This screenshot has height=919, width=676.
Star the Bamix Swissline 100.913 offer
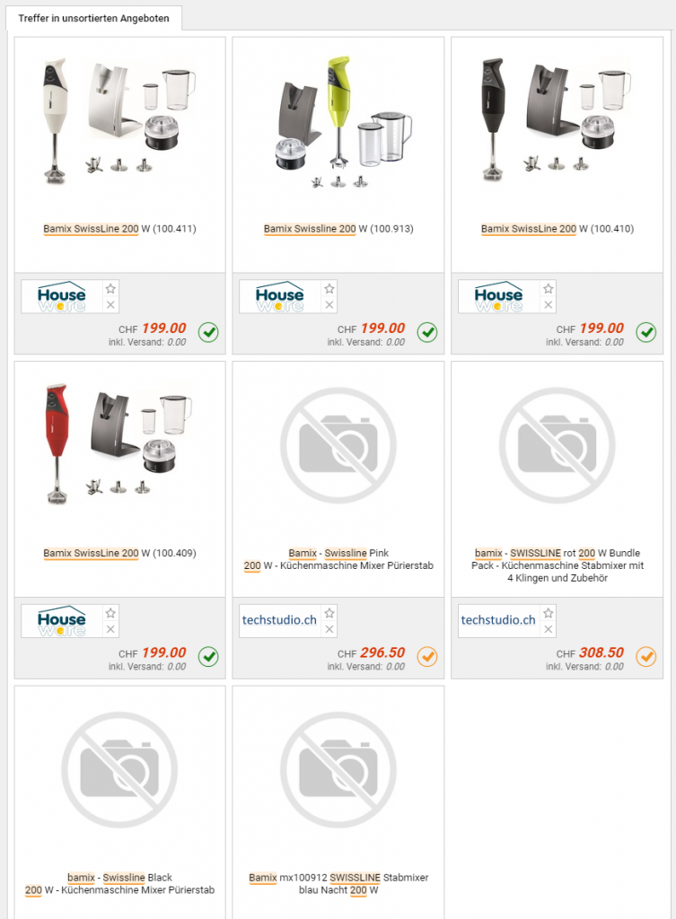pos(329,288)
